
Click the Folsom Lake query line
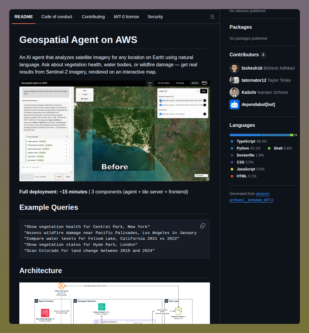102,239
